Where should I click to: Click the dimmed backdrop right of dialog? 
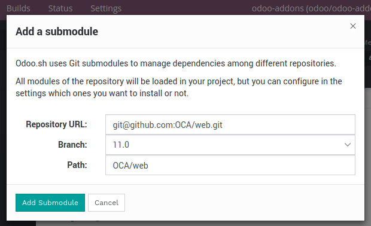point(367,142)
